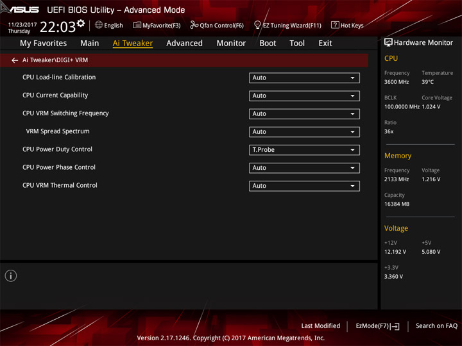
Task: Click the Qfan Control fan icon
Action: coord(194,25)
